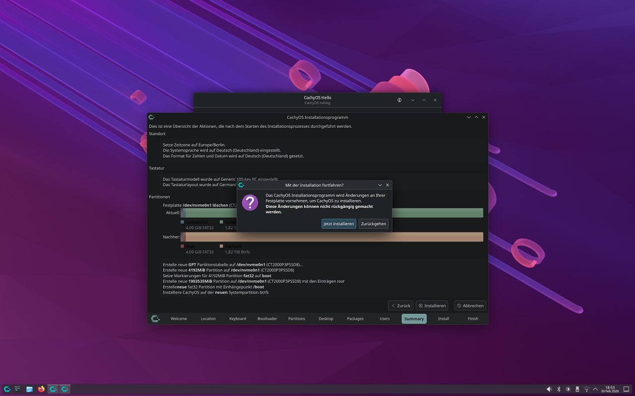Open the file manager from the taskbar
The height and width of the screenshot is (396, 635).
coord(29,389)
